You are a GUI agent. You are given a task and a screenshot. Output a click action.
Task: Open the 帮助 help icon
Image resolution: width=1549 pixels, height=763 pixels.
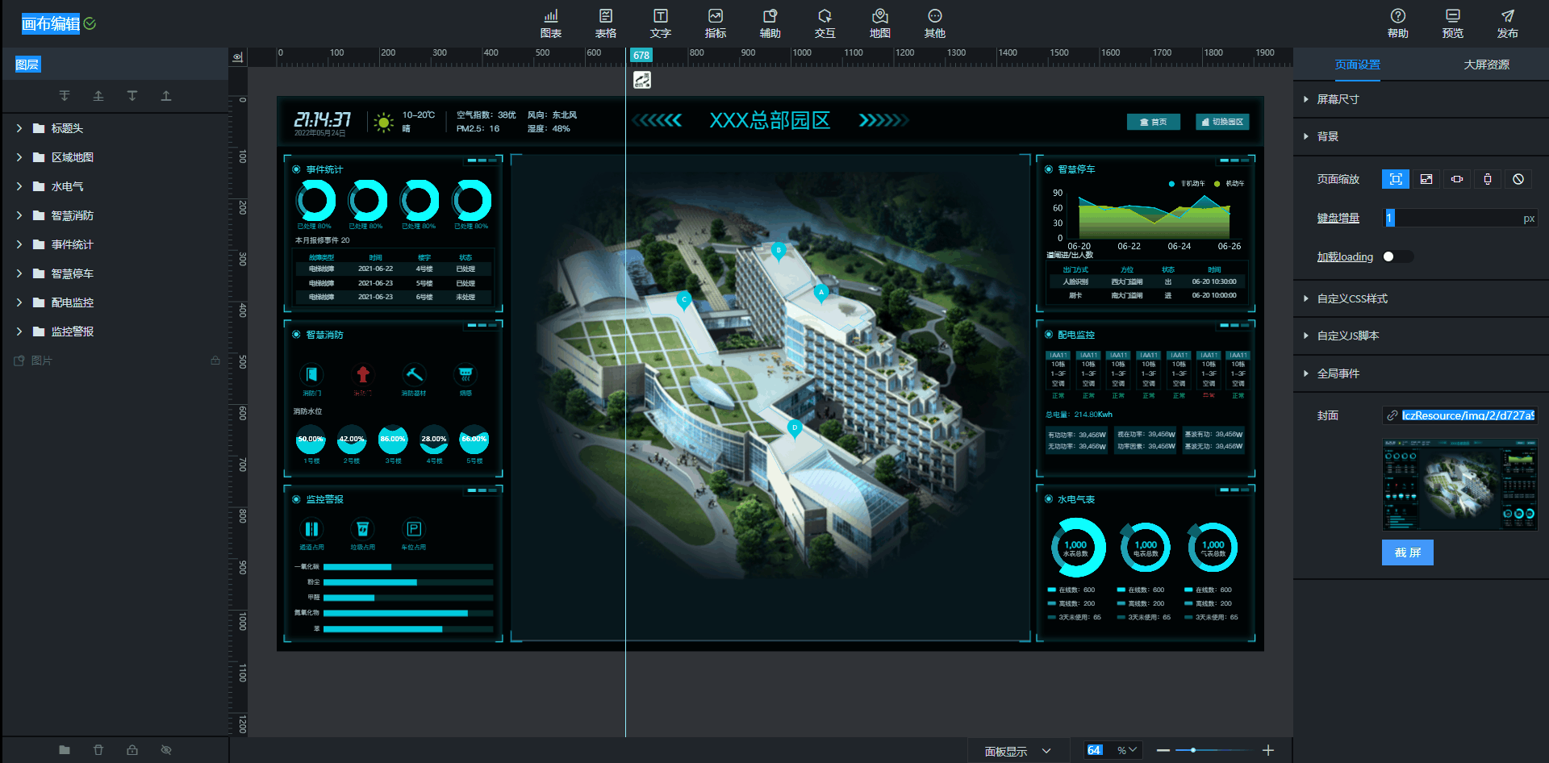coord(1397,23)
